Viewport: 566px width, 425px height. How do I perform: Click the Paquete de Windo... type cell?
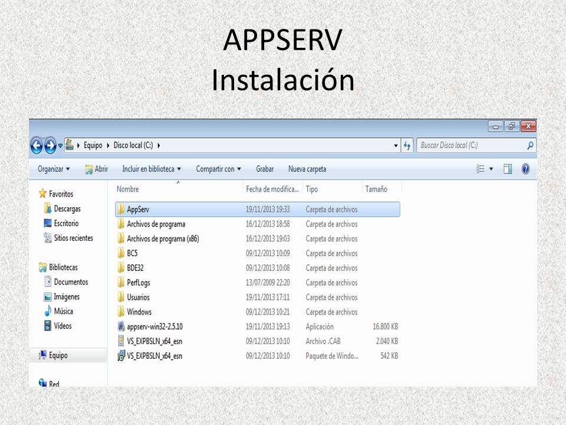pyautogui.click(x=332, y=356)
